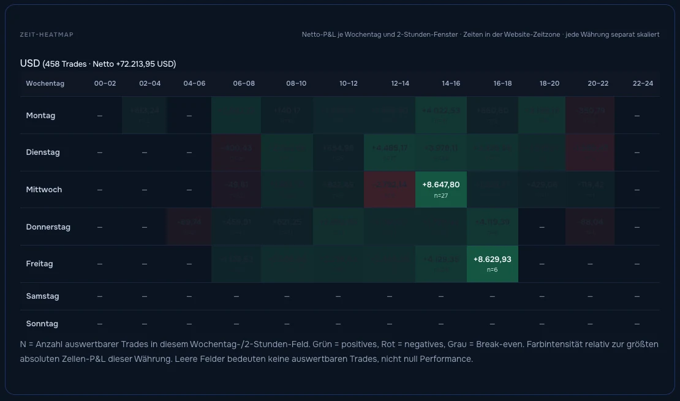Click the 14–16 column header
The height and width of the screenshot is (401, 680).
pos(451,83)
